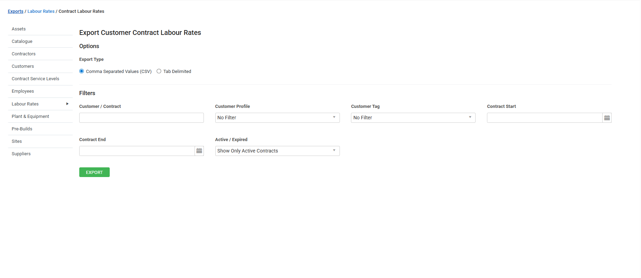Open the Contract Start calendar picker
This screenshot has width=641, height=278.
coord(607,118)
